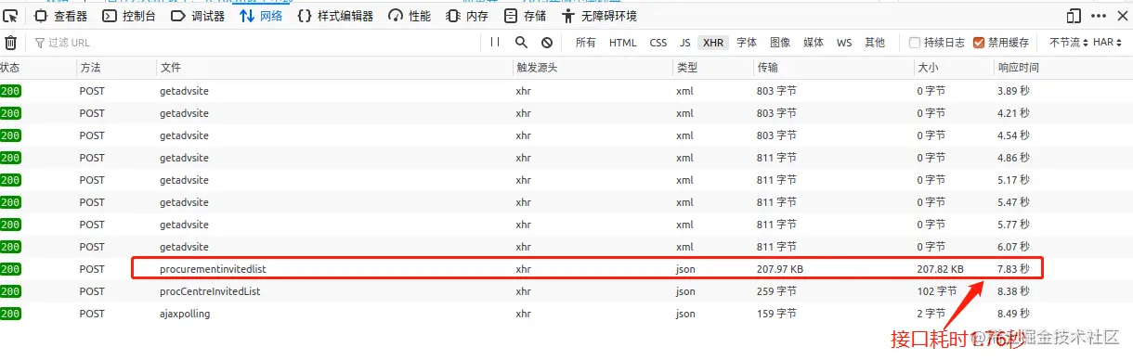
Task: Sort by the 类型 type column header
Action: [x=712, y=68]
